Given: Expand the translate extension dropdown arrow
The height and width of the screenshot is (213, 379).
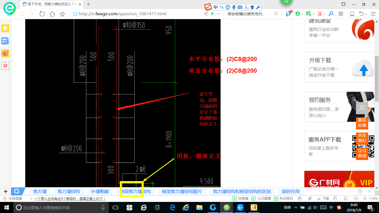Looking at the screenshot, I should (x=314, y=14).
